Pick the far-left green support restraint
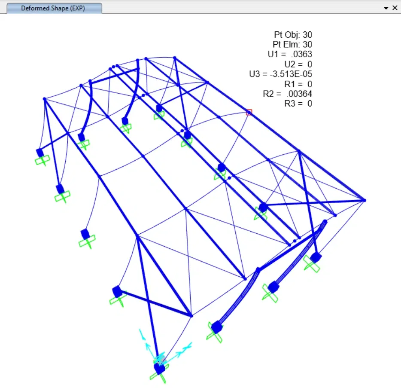 [42, 161]
